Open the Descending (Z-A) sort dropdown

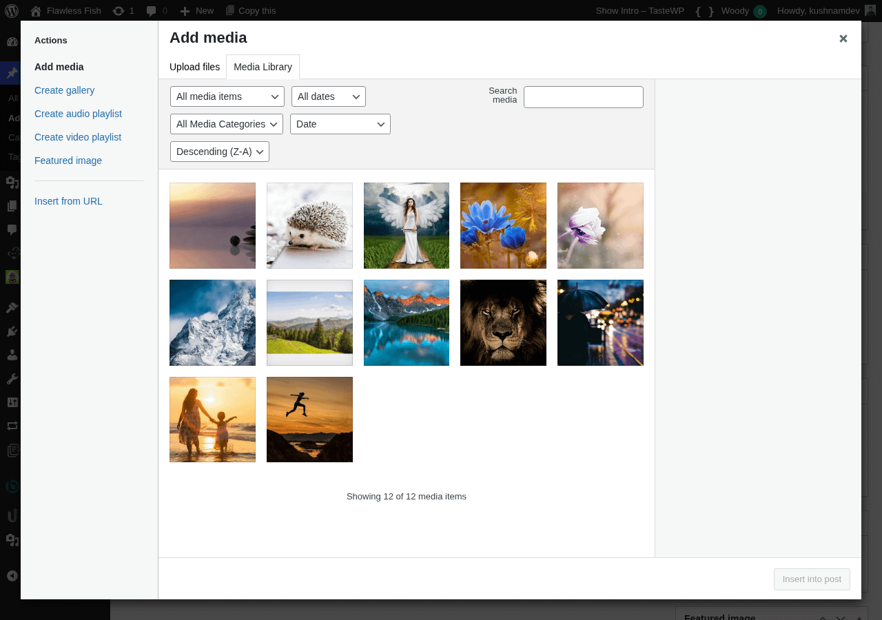(219, 152)
